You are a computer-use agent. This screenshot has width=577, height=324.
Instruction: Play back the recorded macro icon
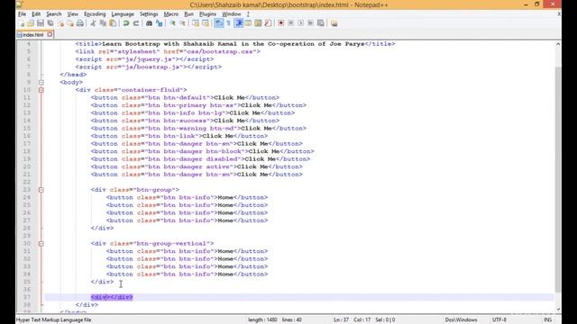(x=301, y=23)
